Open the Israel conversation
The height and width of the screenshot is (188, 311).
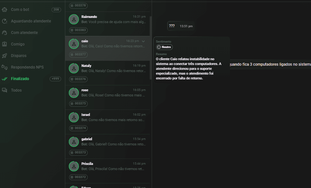pos(107,122)
